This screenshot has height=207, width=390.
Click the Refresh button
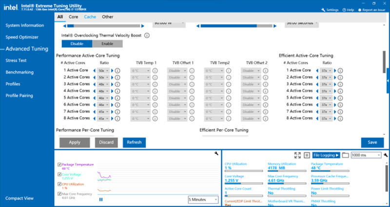[135, 142]
